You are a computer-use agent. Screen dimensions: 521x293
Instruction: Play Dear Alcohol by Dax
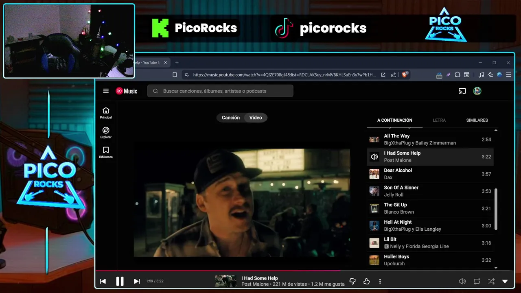430,174
